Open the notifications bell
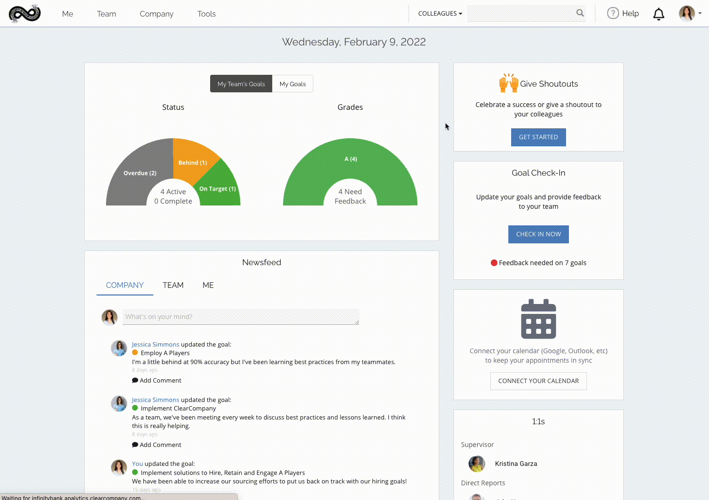Viewport: 709px width, 500px height. click(x=658, y=14)
